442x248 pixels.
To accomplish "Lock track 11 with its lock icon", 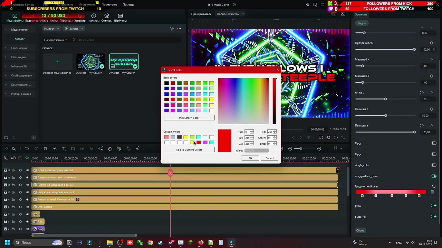I will point(13,185).
